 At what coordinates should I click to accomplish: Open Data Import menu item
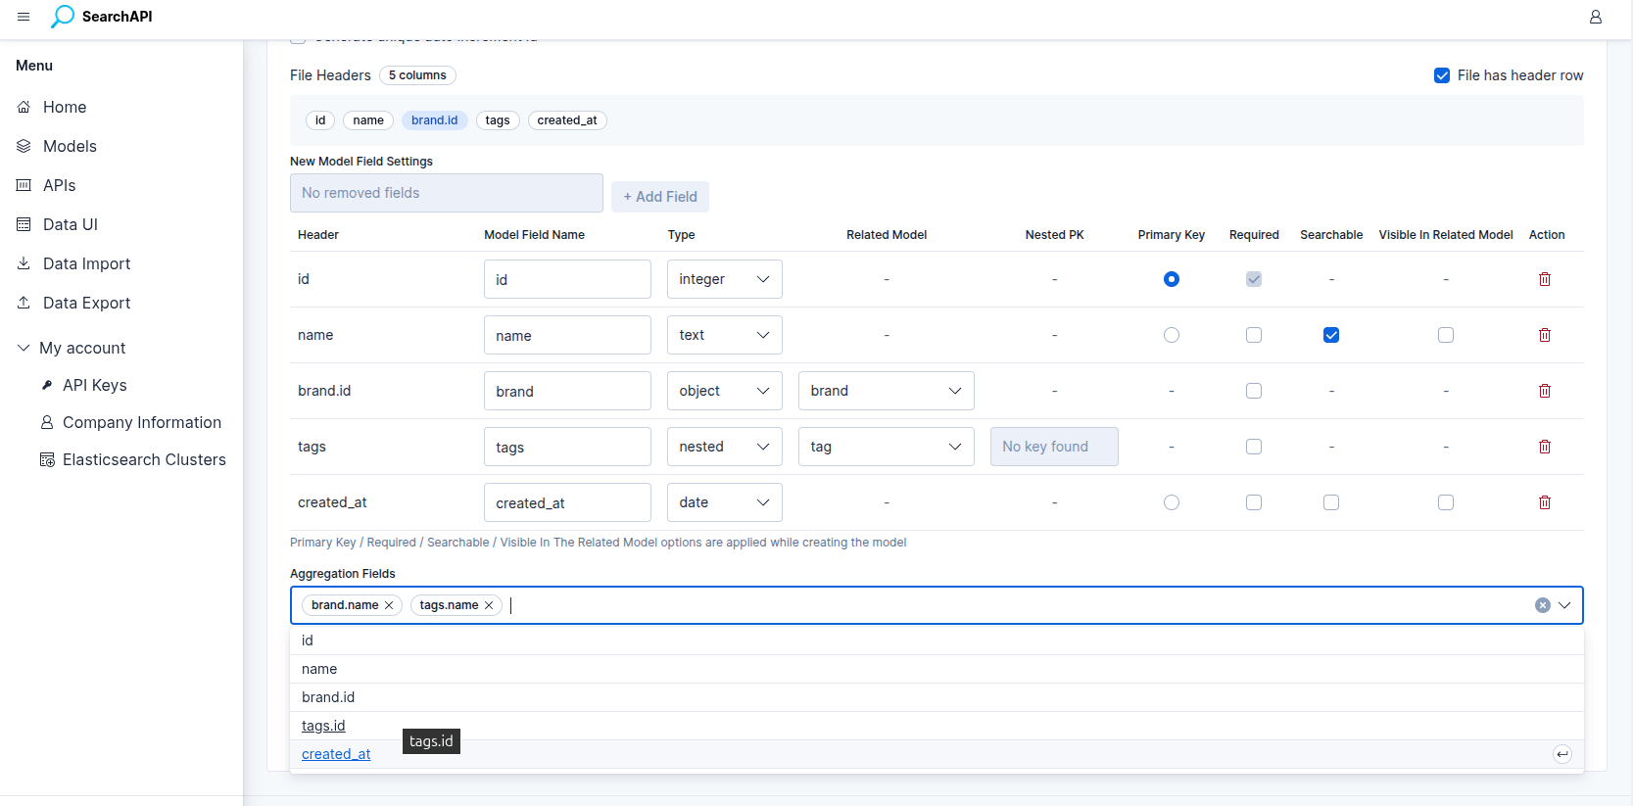pyautogui.click(x=86, y=263)
